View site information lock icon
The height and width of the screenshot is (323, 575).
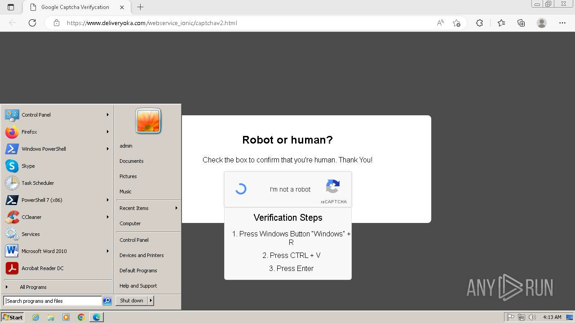[x=57, y=23]
